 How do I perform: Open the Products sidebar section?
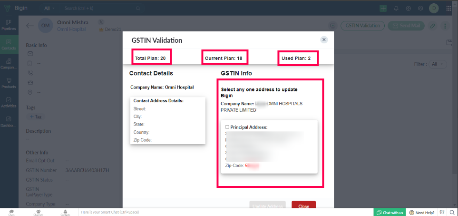[9, 83]
